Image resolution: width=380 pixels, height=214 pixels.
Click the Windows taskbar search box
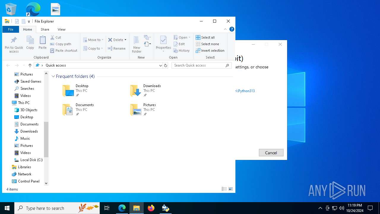pos(57,208)
